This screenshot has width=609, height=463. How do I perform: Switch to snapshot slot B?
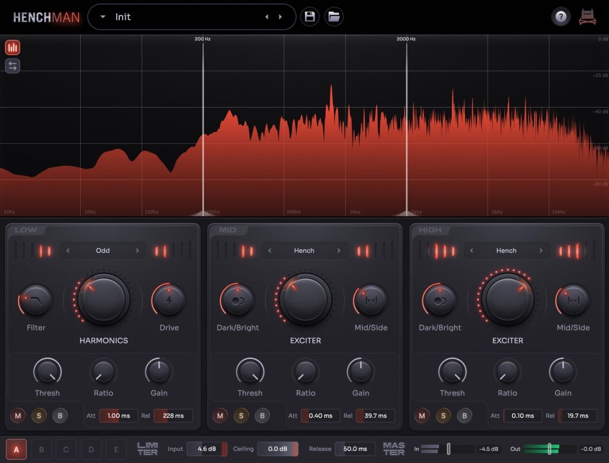42,449
